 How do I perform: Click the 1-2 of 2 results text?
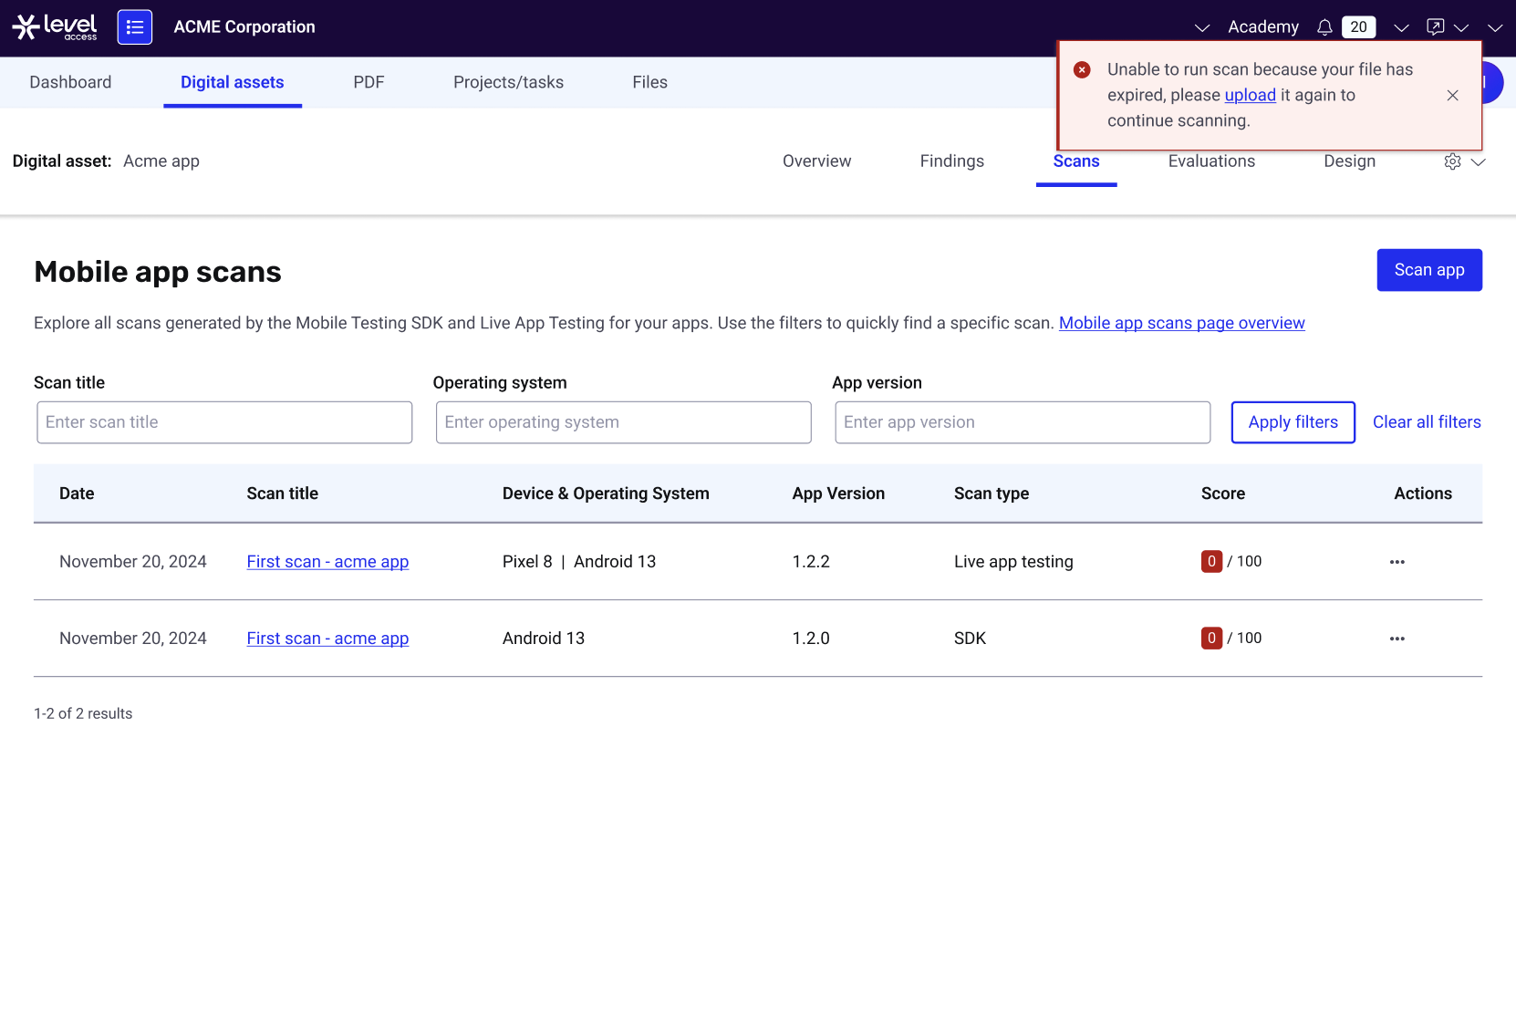[83, 713]
